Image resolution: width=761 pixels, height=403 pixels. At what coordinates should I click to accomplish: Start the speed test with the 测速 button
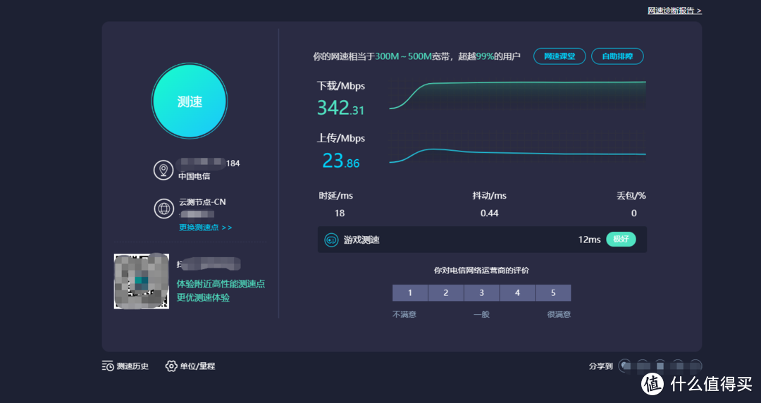click(x=190, y=101)
